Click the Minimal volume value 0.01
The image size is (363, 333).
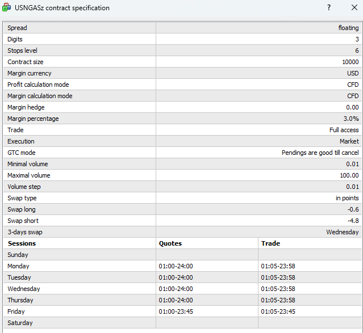[x=352, y=164]
